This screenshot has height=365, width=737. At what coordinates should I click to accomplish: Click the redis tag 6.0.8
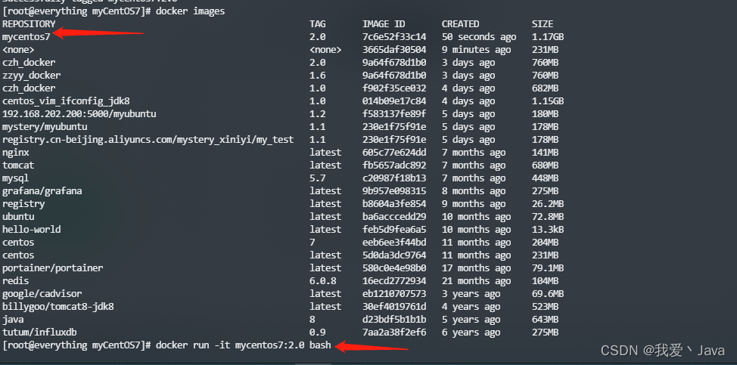click(323, 280)
